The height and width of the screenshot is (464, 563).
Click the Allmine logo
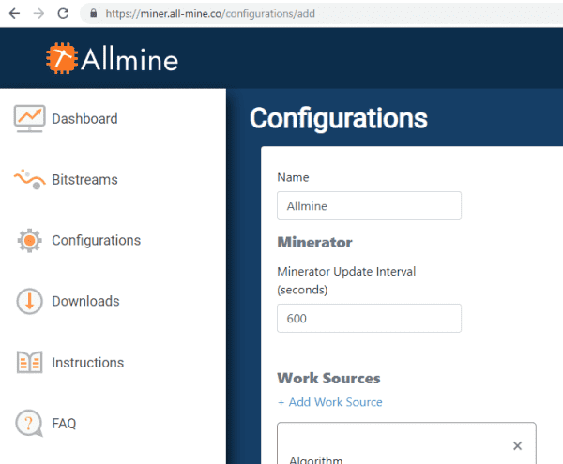coord(112,58)
